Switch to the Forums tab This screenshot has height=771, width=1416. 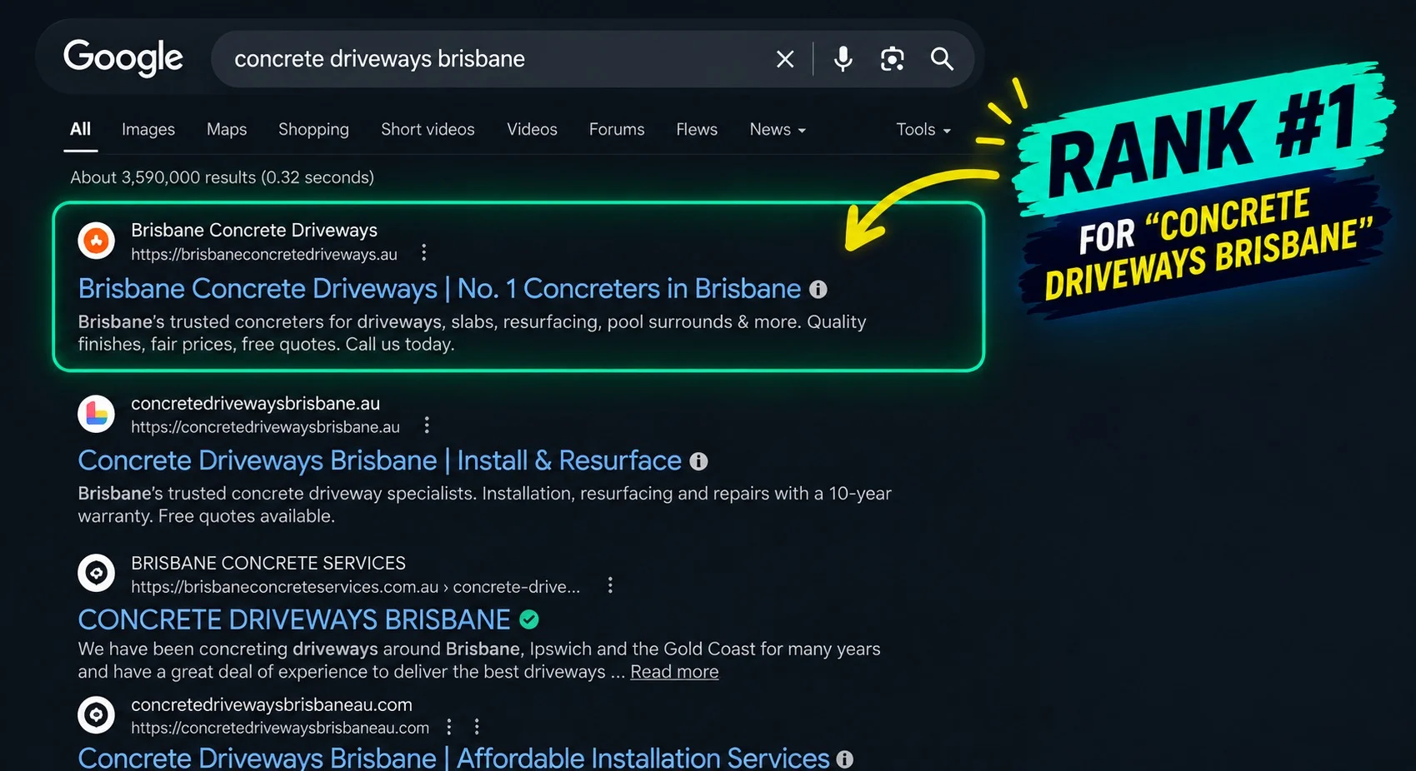617,130
